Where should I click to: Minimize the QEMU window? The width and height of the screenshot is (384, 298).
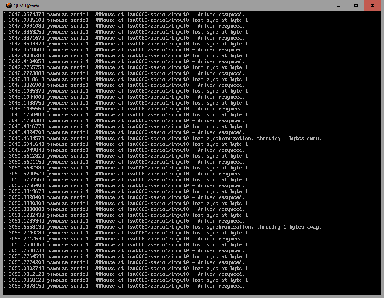tap(339, 6)
